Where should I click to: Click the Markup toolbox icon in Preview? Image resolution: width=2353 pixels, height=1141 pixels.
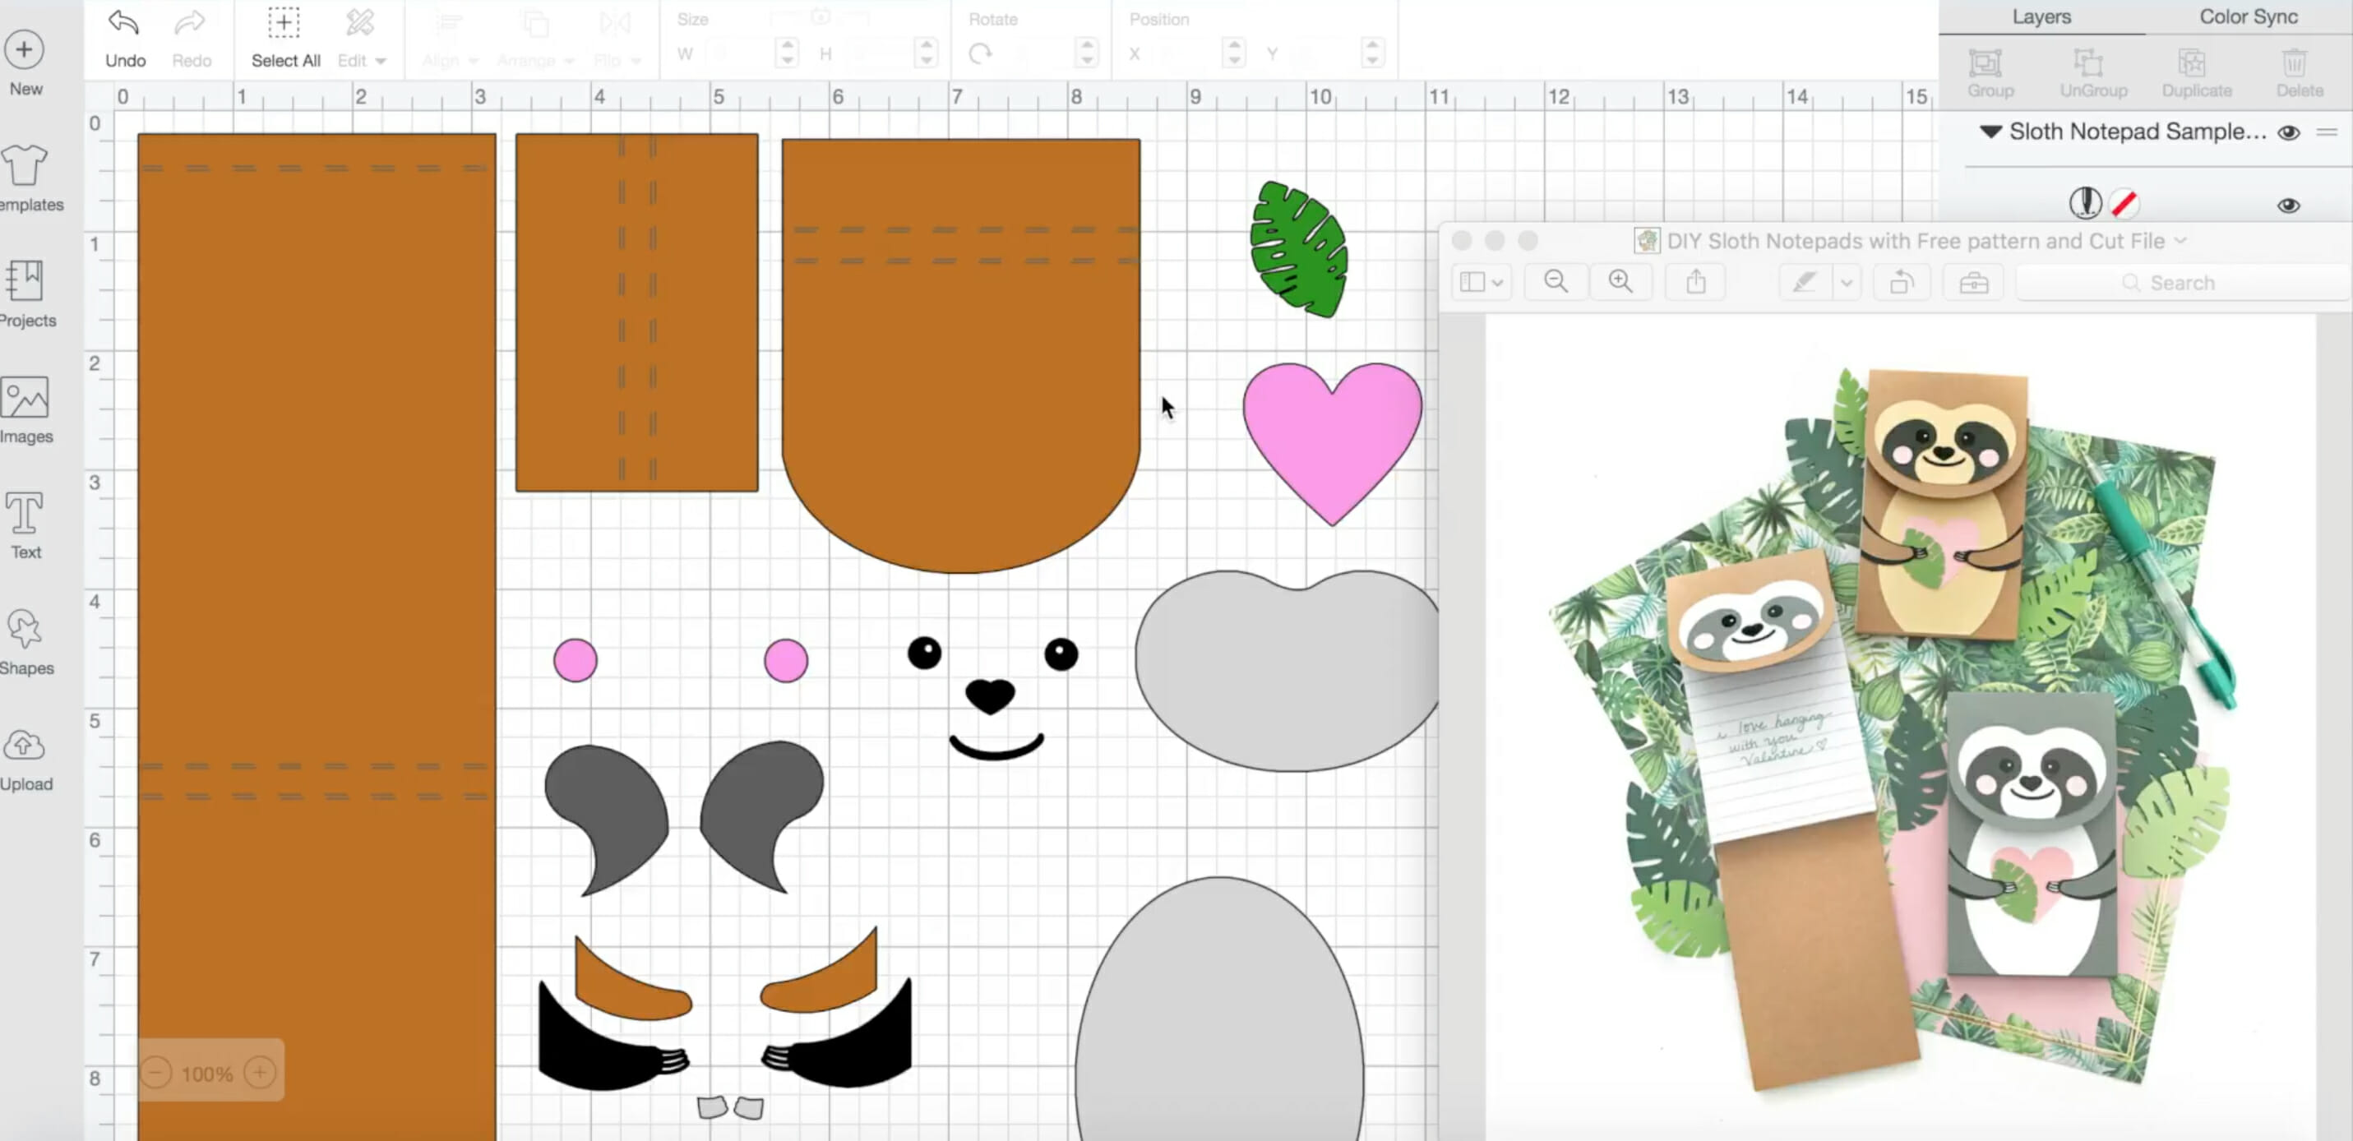pos(1973,282)
